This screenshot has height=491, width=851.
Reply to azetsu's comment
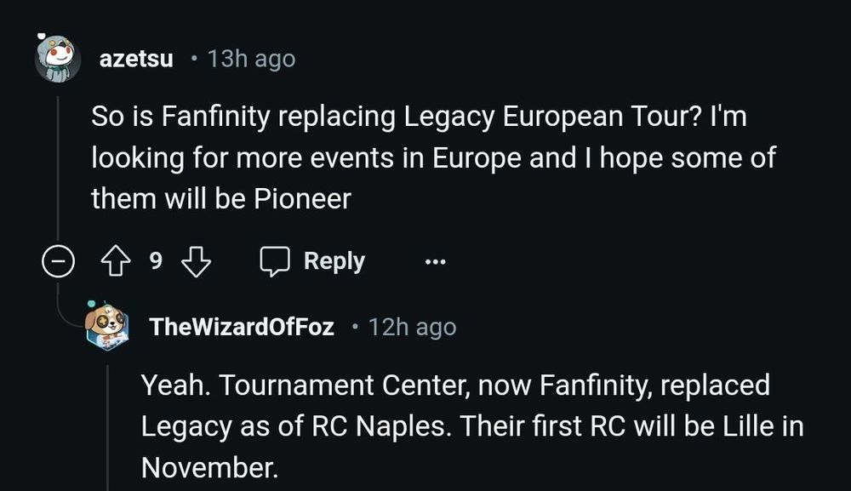334,261
